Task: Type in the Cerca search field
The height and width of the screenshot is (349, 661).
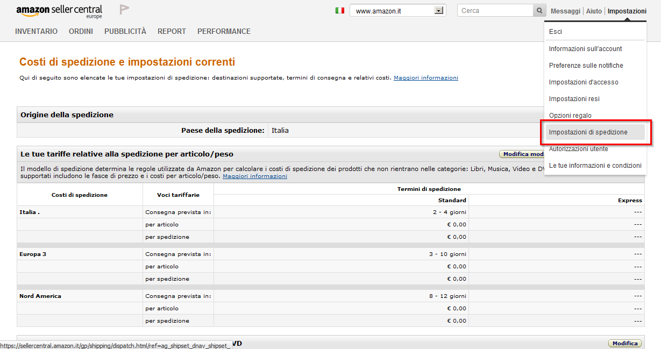Action: 495,11
